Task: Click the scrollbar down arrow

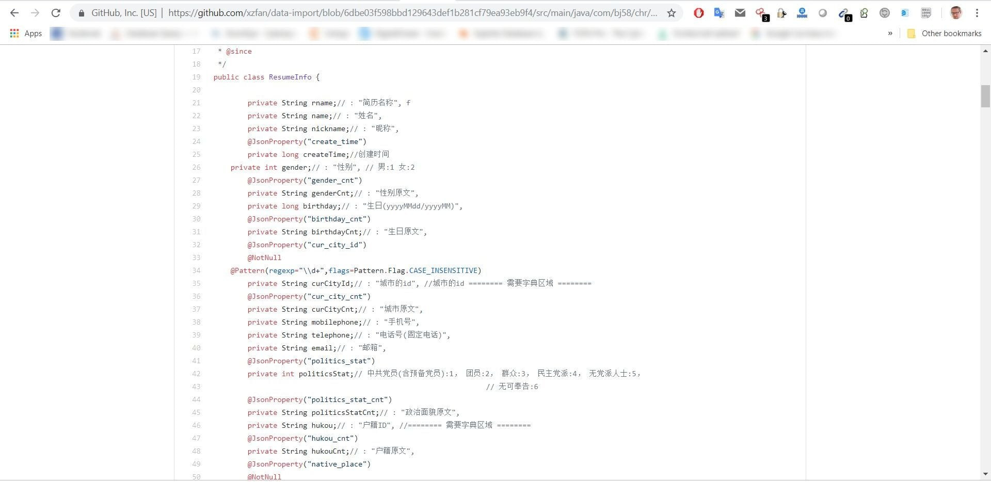Action: tap(985, 474)
